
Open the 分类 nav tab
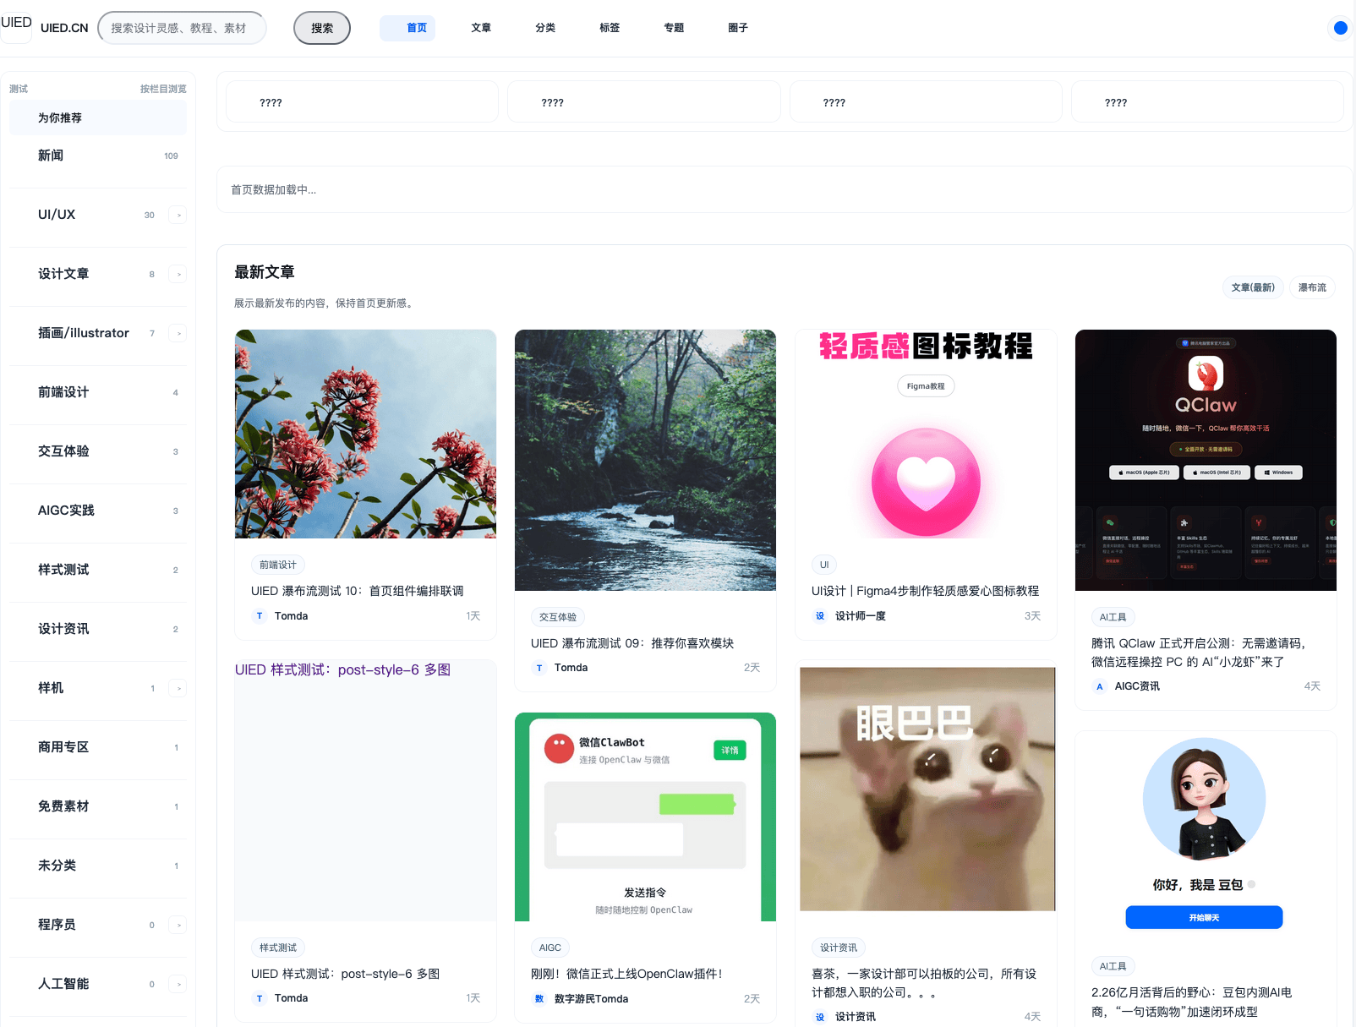click(x=545, y=28)
